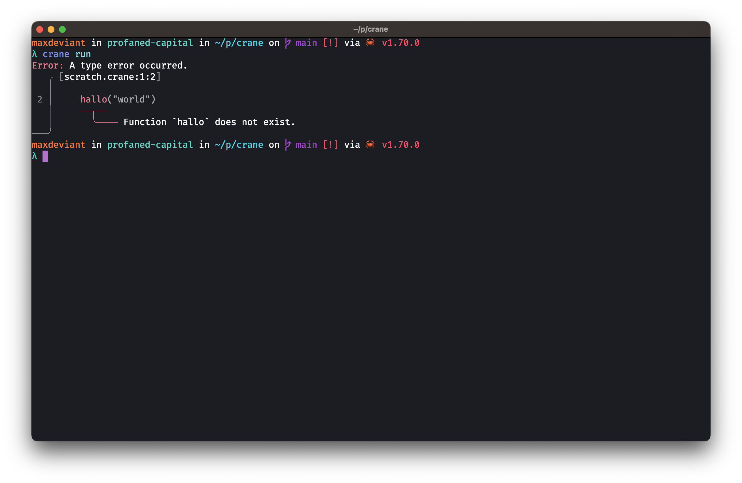742x483 pixels.
Task: Close the terminal window with red button
Action: point(40,29)
